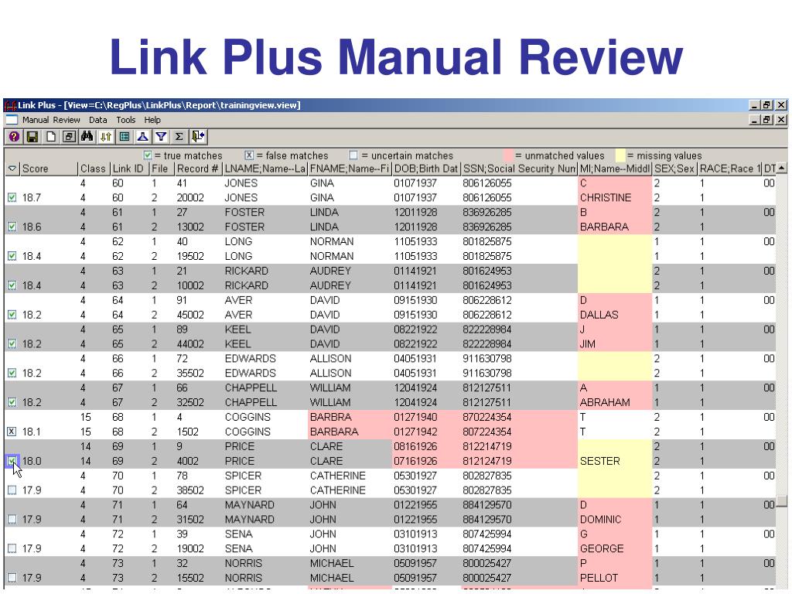
Task: Click the table grid toolbar icon
Action: (125, 137)
